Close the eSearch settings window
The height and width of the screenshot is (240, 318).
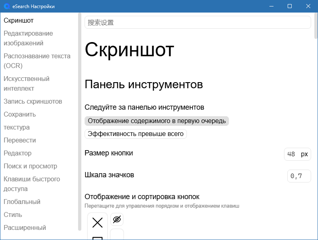(308, 6)
